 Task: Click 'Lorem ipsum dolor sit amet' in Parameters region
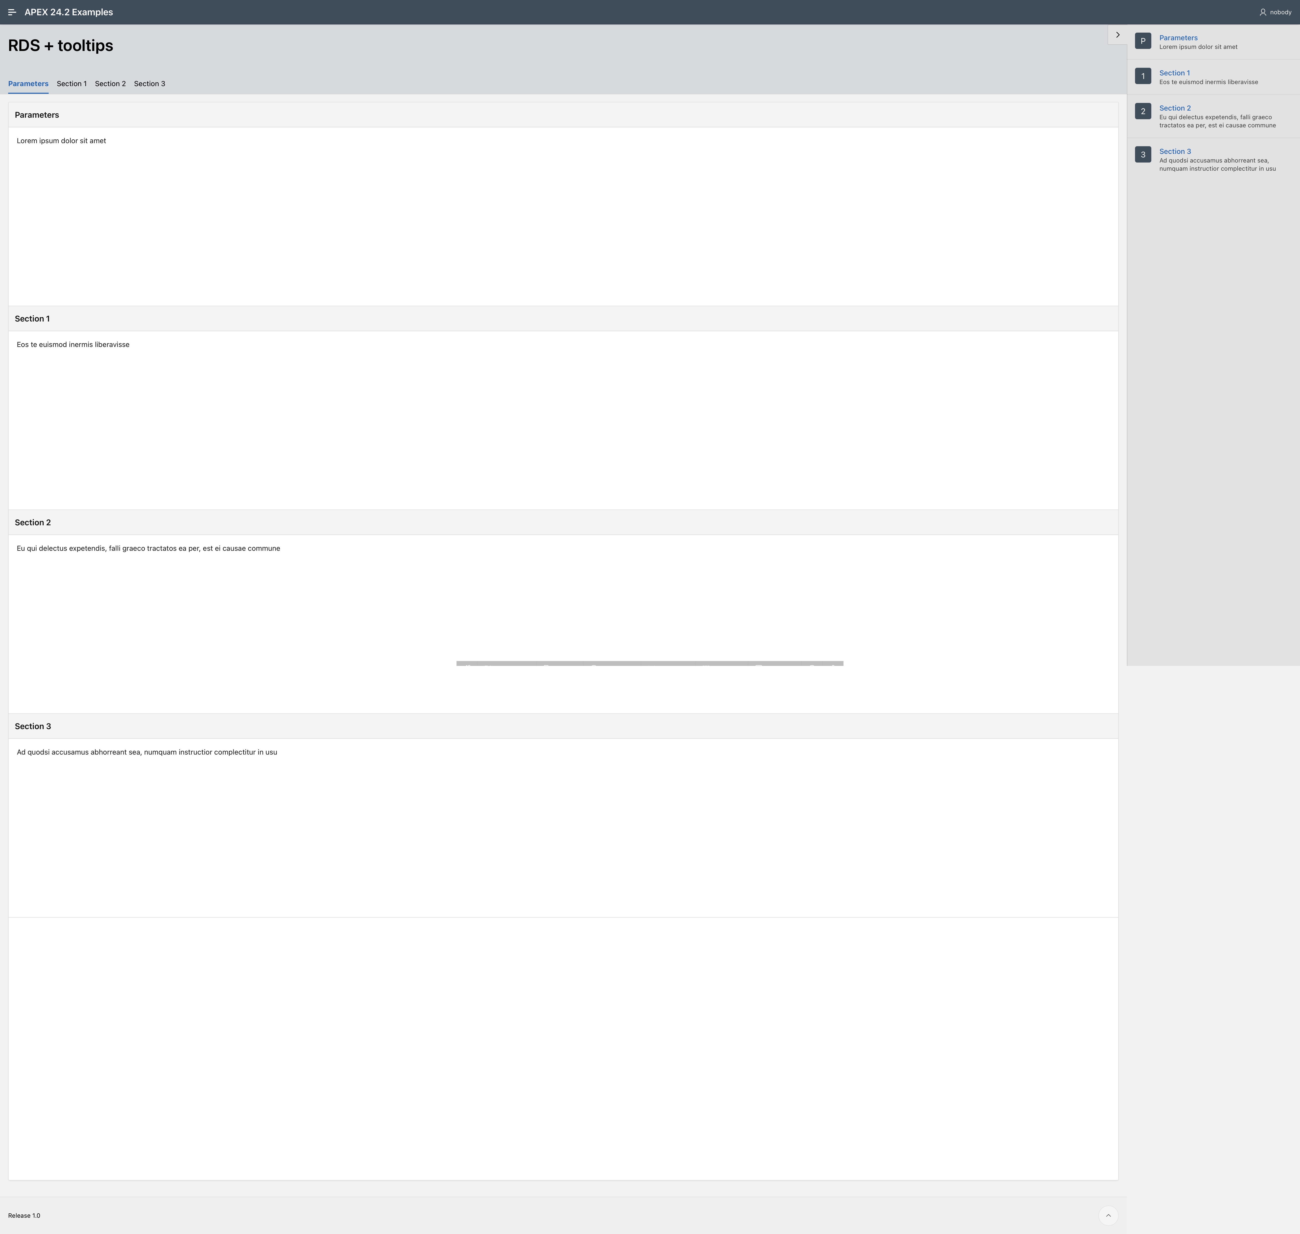point(61,141)
